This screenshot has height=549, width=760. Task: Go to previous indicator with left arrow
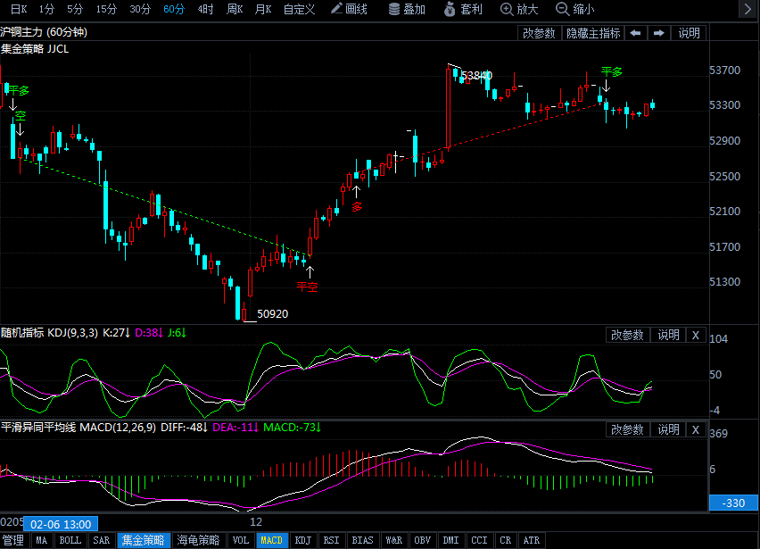coord(635,33)
